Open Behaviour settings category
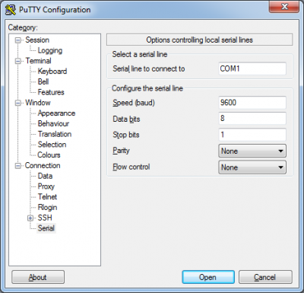The image size is (304, 293). click(53, 123)
